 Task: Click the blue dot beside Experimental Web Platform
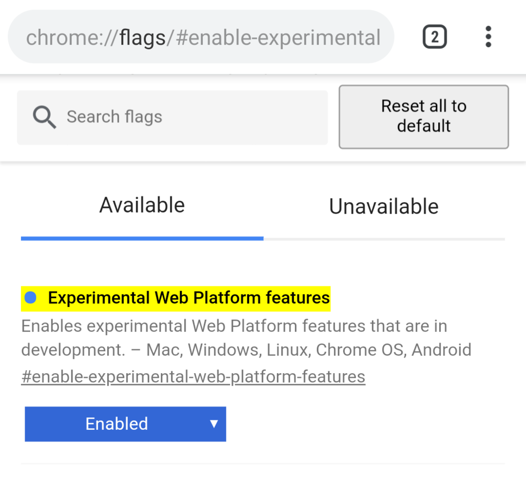point(31,297)
